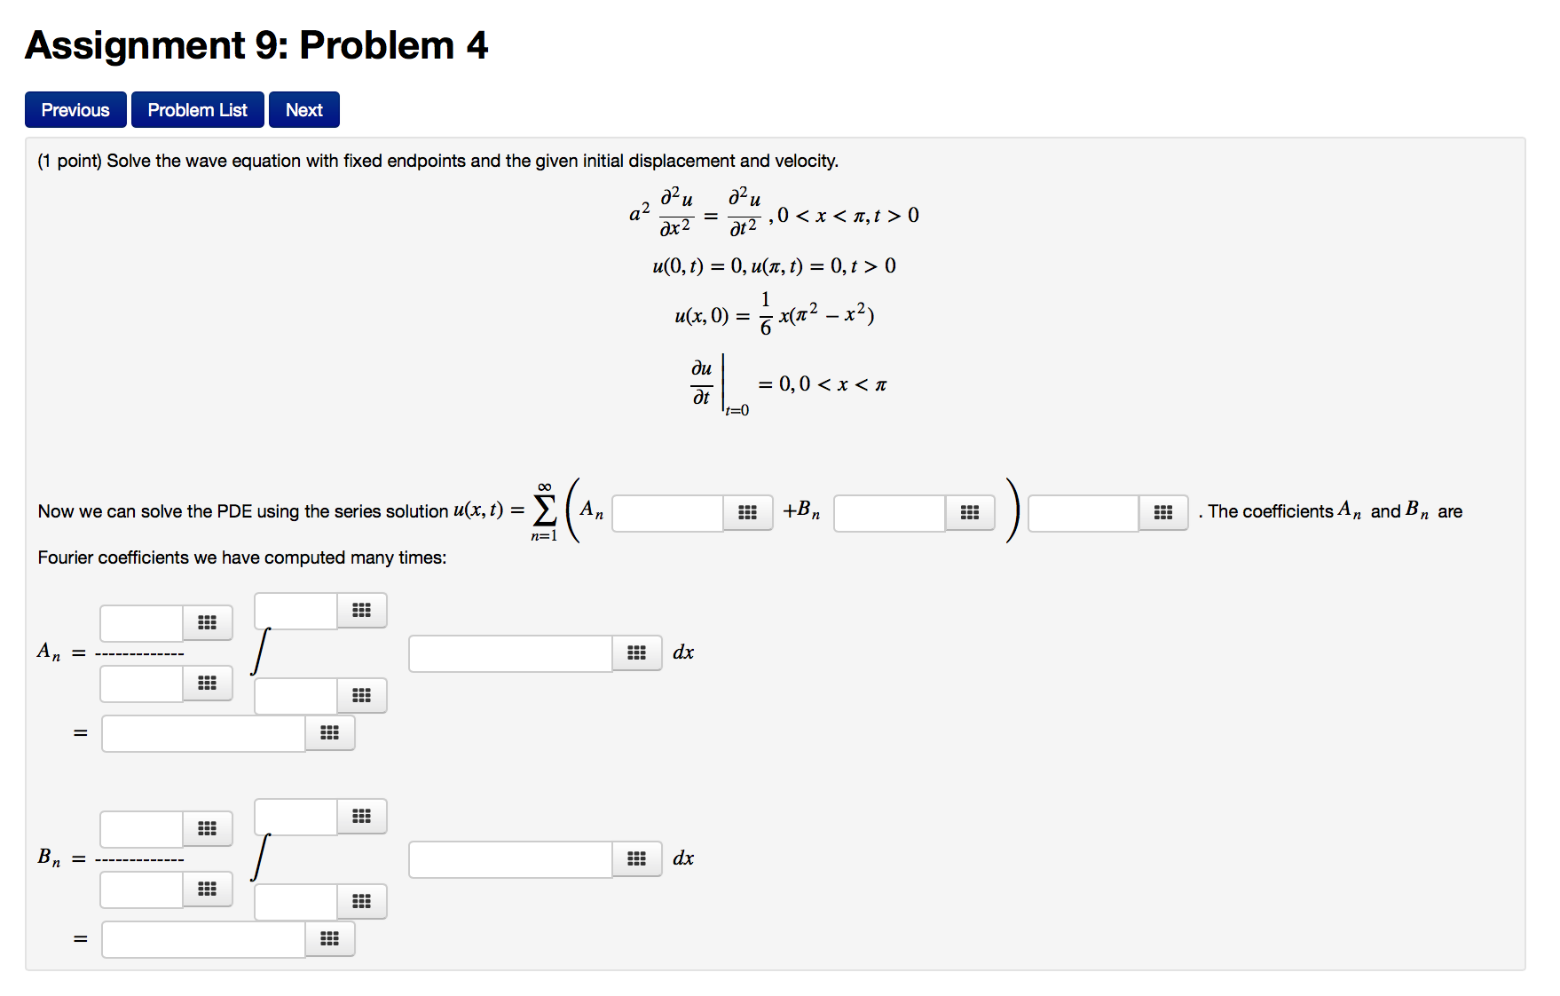Open equation editor for the A_n integral upper limit
1560x996 pixels.
click(361, 610)
